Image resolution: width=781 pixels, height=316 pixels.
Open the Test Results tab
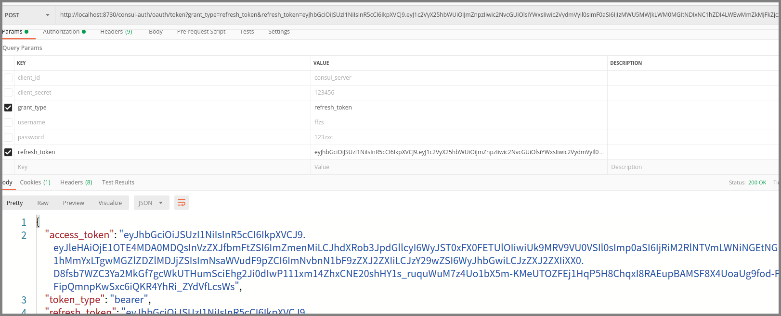(118, 182)
